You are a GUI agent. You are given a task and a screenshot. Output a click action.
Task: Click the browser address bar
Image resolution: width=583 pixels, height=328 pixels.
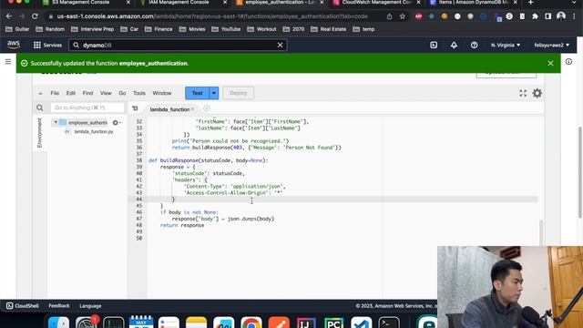[x=212, y=16]
